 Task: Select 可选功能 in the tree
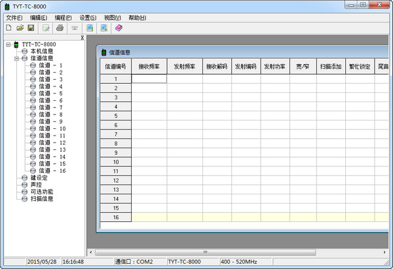tap(42, 192)
